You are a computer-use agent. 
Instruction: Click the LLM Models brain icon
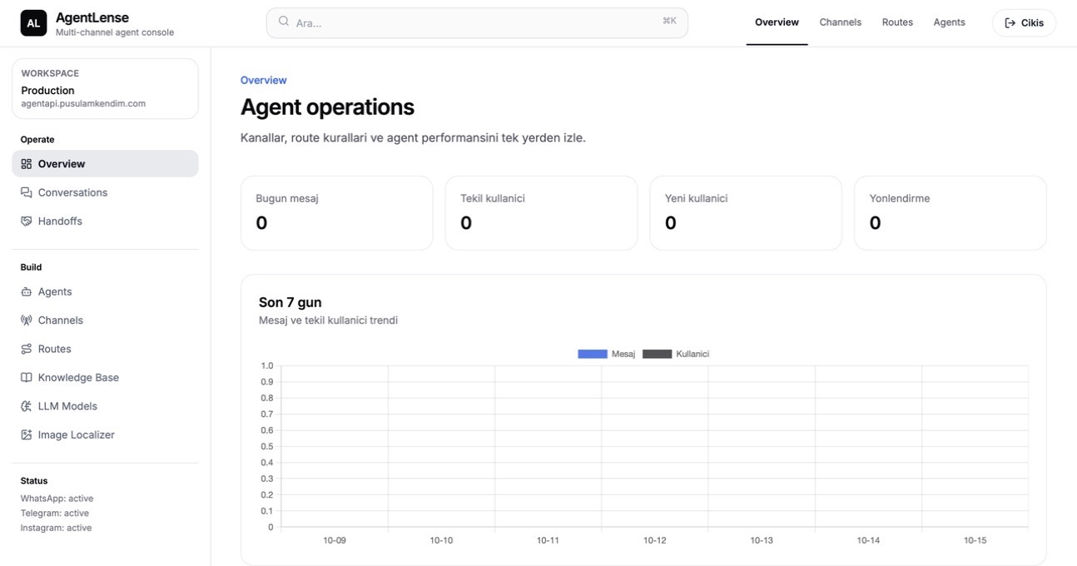(x=27, y=406)
